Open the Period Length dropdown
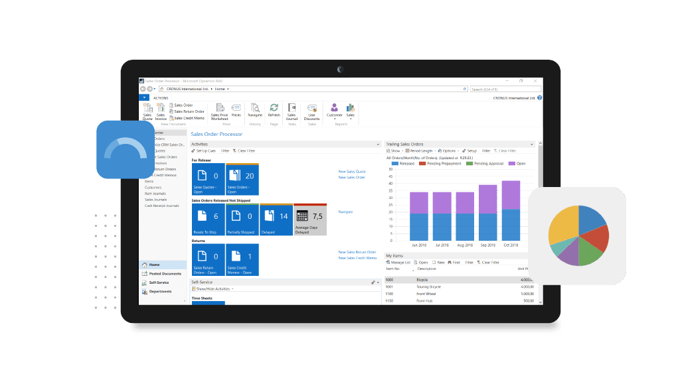 coord(422,151)
